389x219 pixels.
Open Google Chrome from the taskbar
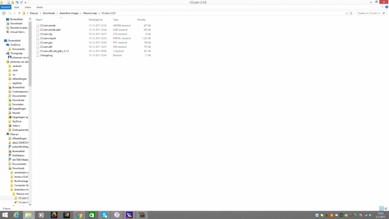pyautogui.click(x=80, y=215)
